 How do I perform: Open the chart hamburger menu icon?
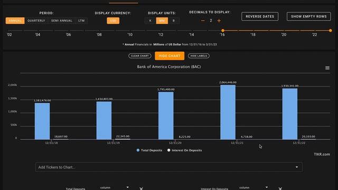coord(327,68)
